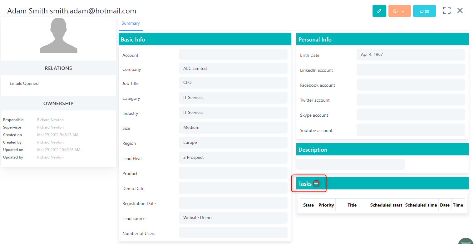
Task: Click the Description text area
Action: click(x=350, y=164)
